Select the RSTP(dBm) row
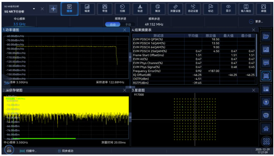 coord(194,83)
